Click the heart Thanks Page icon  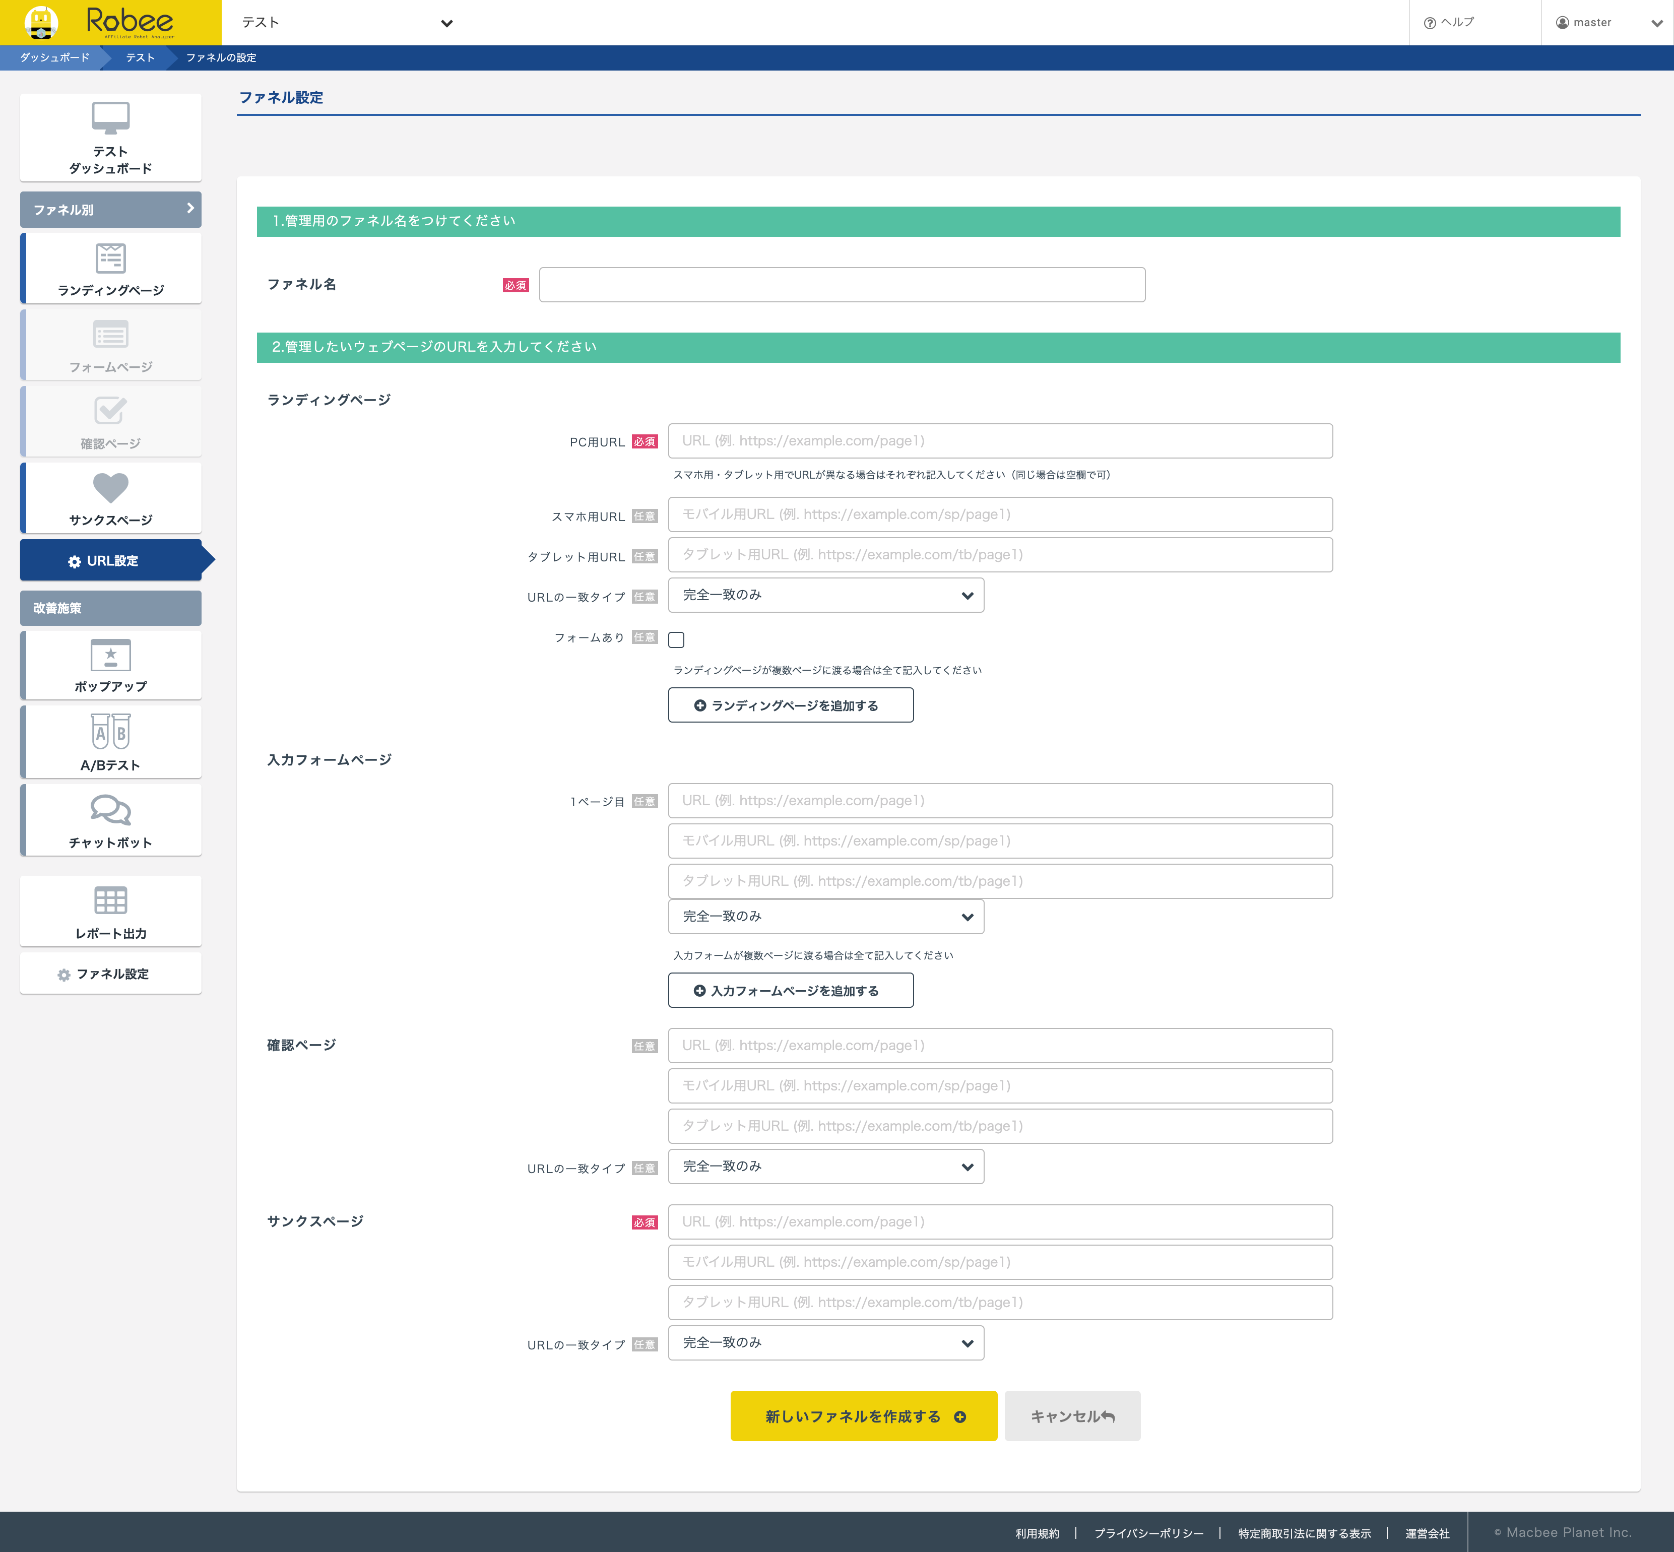point(110,487)
